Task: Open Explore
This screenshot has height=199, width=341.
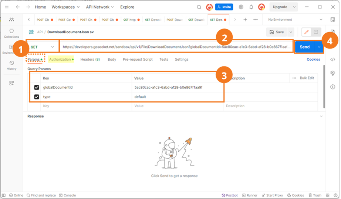Action: tap(127, 7)
